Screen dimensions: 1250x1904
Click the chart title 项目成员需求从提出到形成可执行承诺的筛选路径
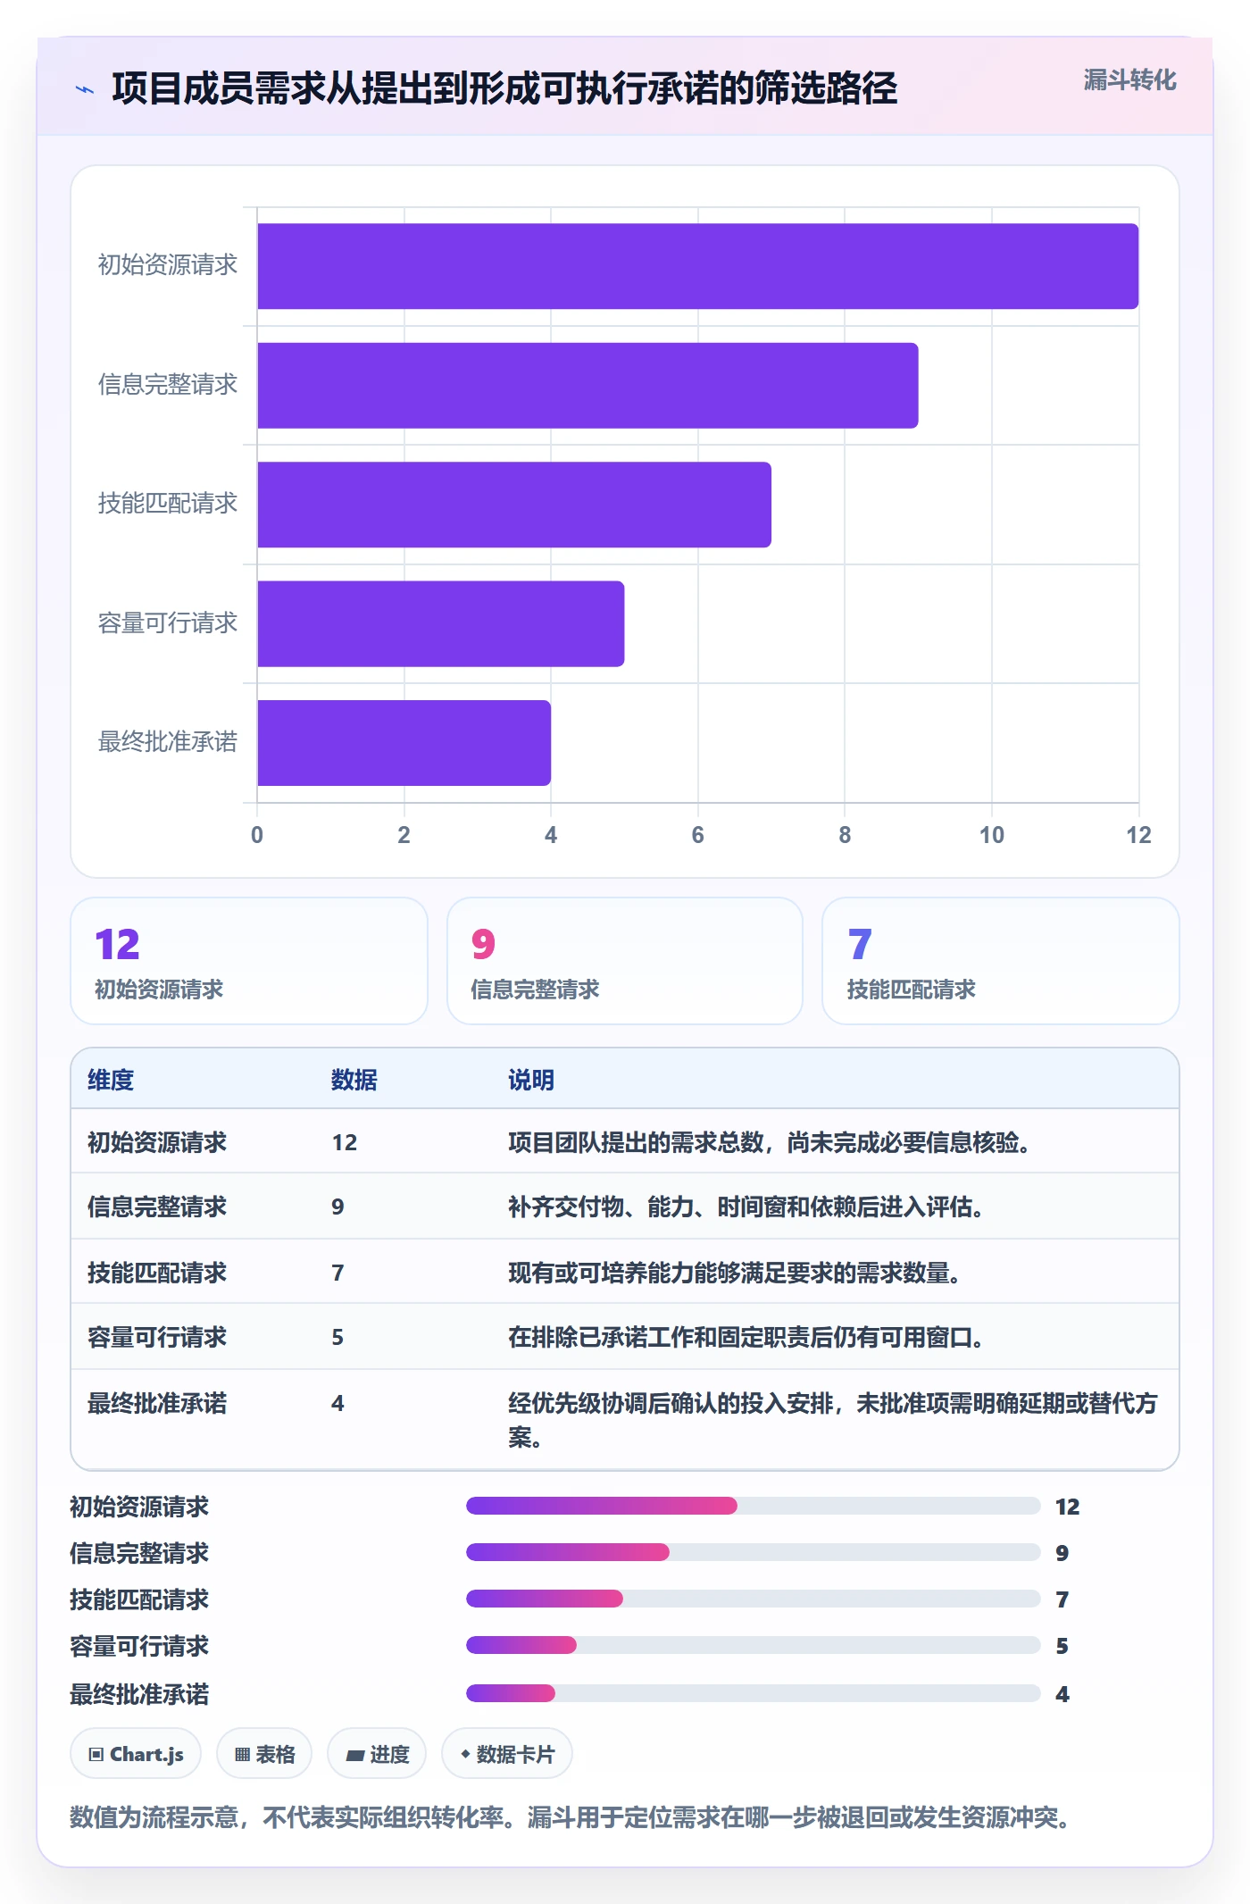[504, 88]
